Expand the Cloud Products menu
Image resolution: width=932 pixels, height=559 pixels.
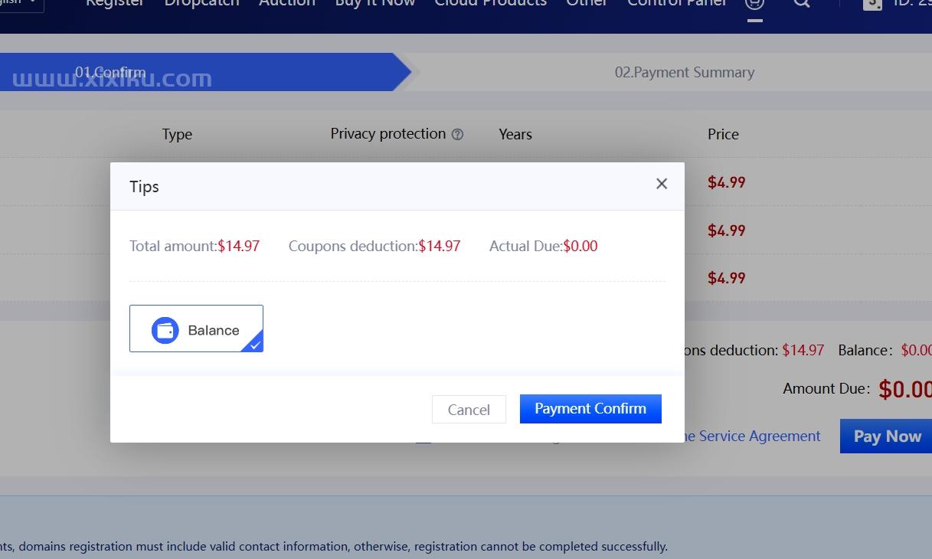point(491,3)
